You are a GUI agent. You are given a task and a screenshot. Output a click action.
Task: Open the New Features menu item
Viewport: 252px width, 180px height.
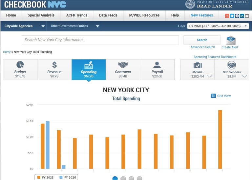coord(202,15)
